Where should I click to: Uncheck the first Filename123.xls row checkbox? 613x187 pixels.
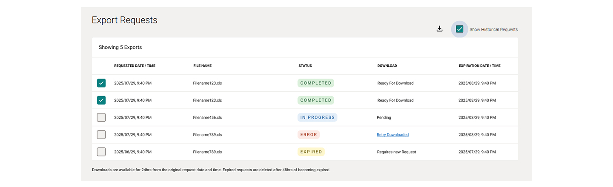101,83
